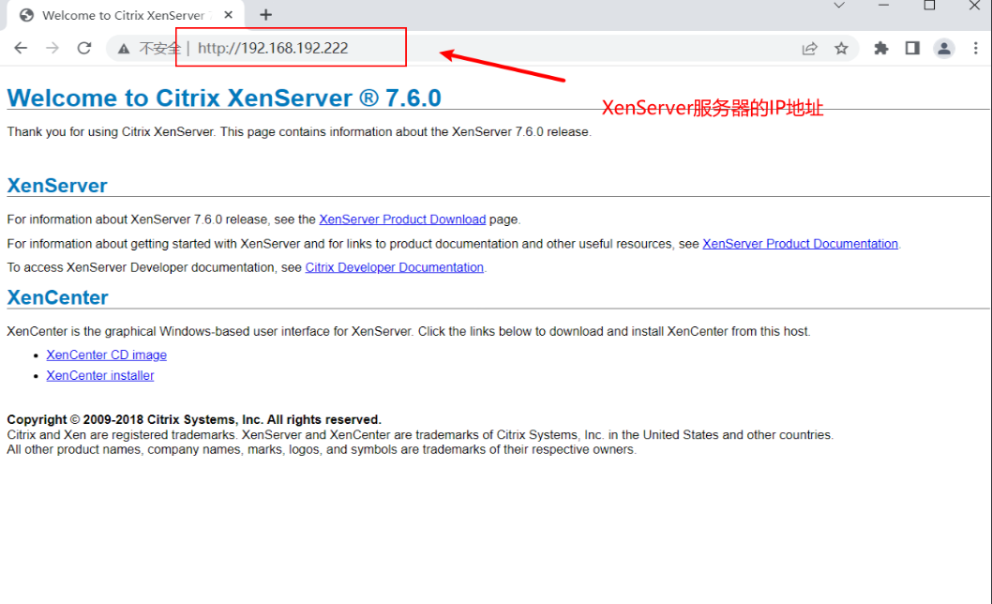Download the XenCenter installer

[100, 375]
